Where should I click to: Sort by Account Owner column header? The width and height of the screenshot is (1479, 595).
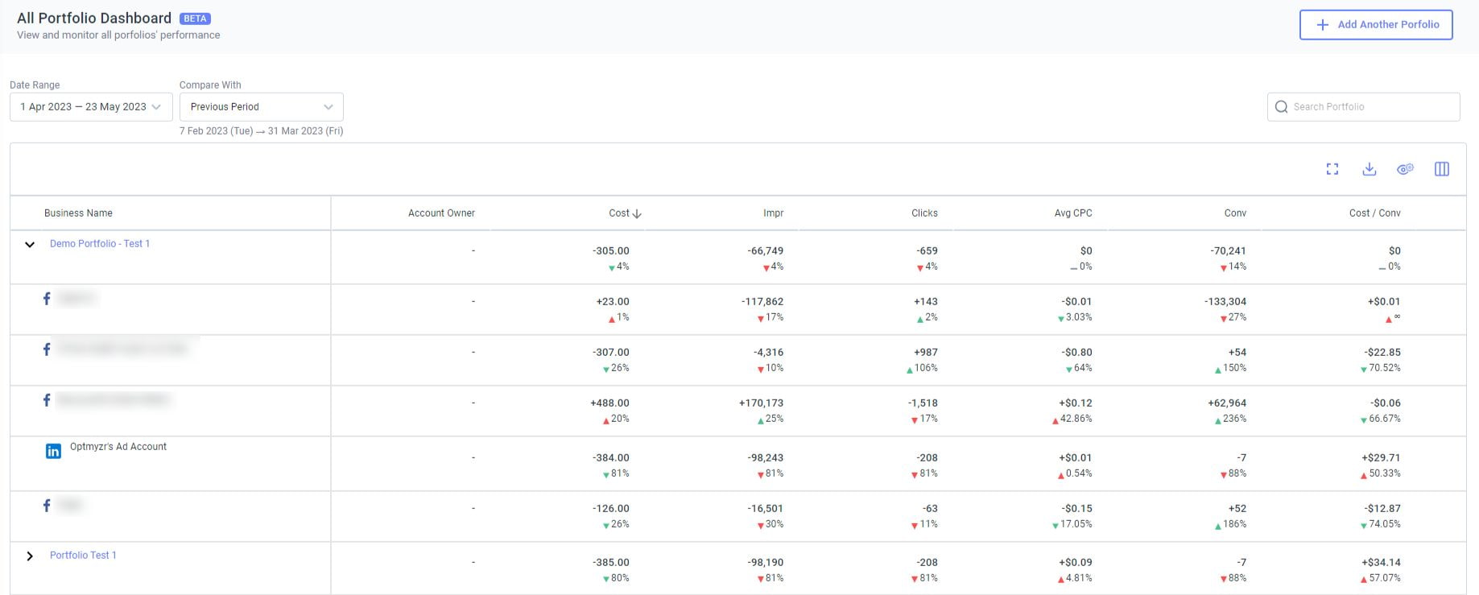[x=441, y=213]
